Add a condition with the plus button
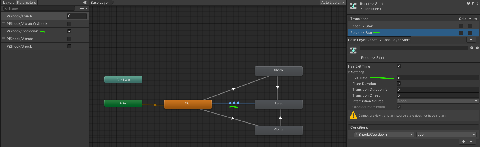This screenshot has height=147, width=480. (x=464, y=141)
